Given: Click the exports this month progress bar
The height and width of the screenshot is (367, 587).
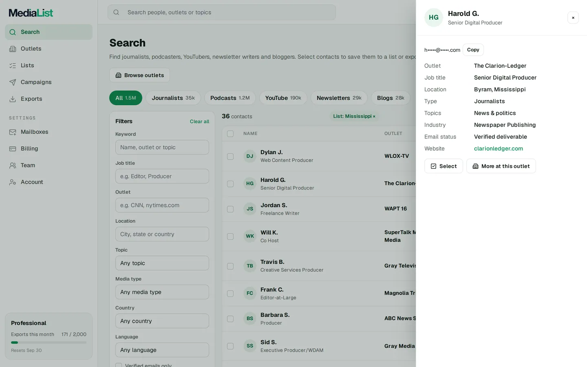Looking at the screenshot, I should click(x=49, y=343).
